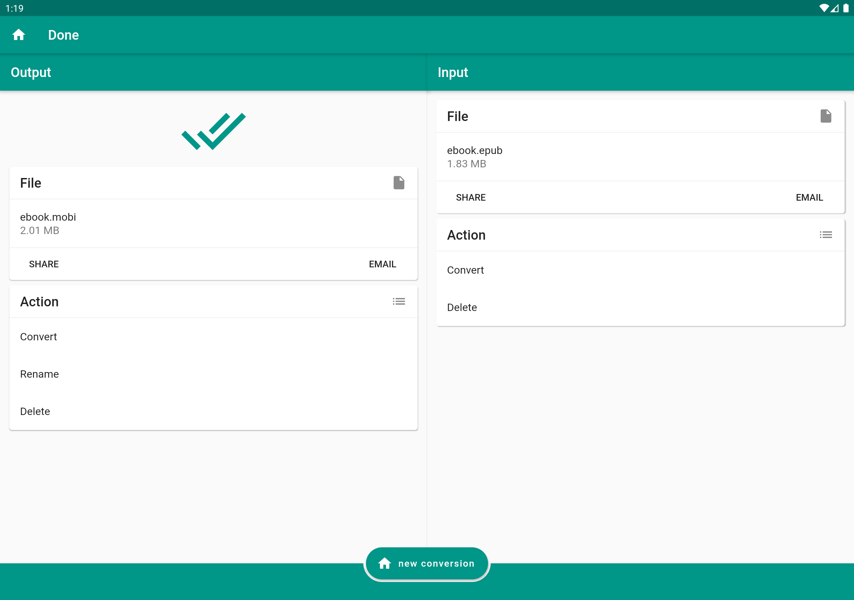The image size is (854, 600).
Task: Select Convert in the output Action list
Action: [x=39, y=337]
